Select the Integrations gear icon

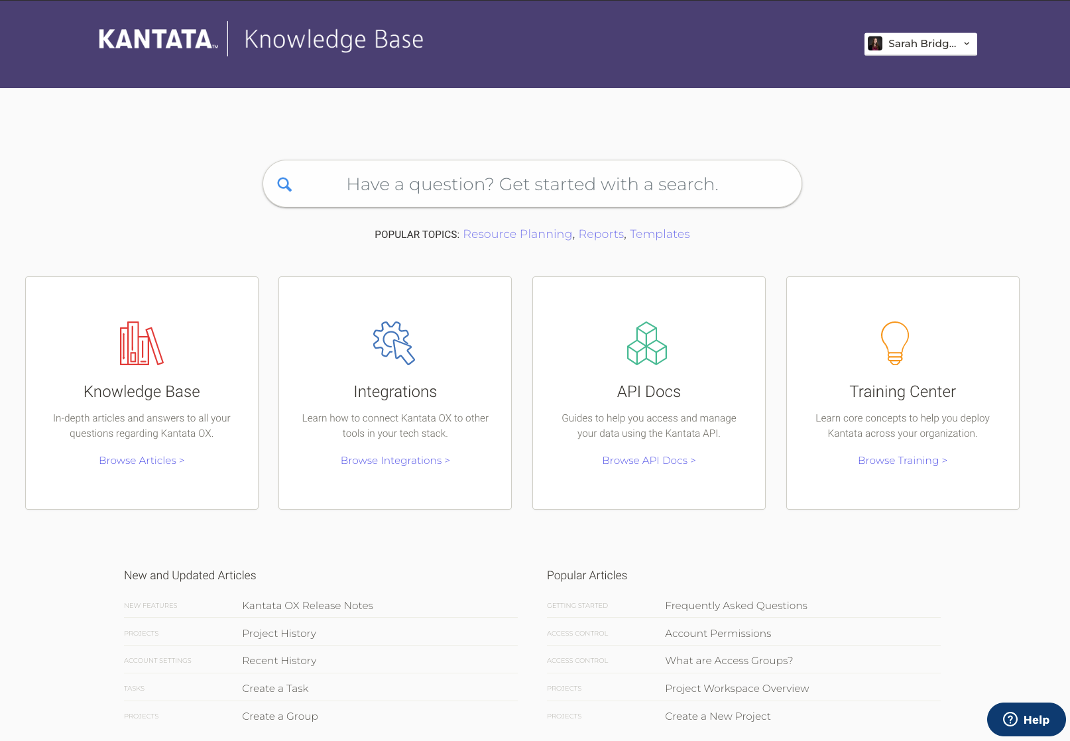tap(394, 343)
